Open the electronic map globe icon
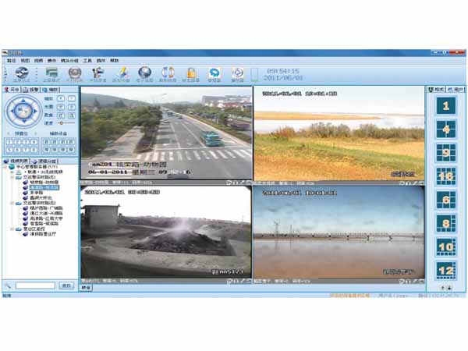This screenshot has height=351, width=468. coord(145,73)
